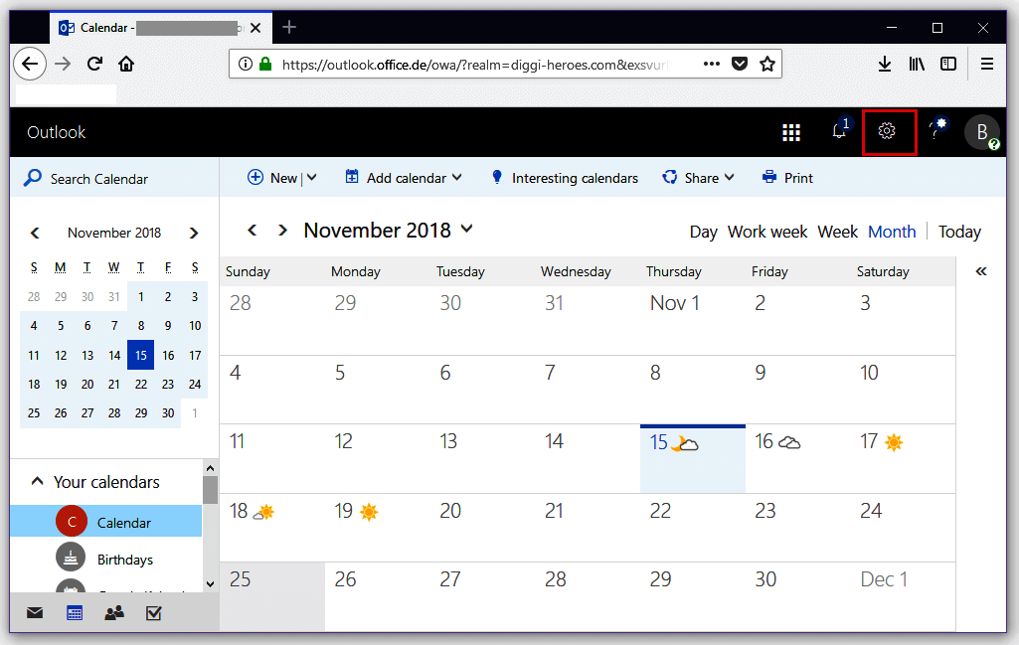Open the Share dropdown
This screenshot has width=1019, height=645.
[698, 177]
